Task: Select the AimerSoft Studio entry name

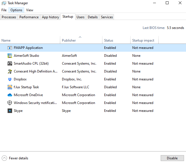Action: (26, 56)
